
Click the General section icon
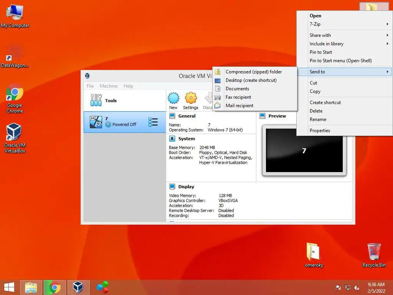[172, 116]
